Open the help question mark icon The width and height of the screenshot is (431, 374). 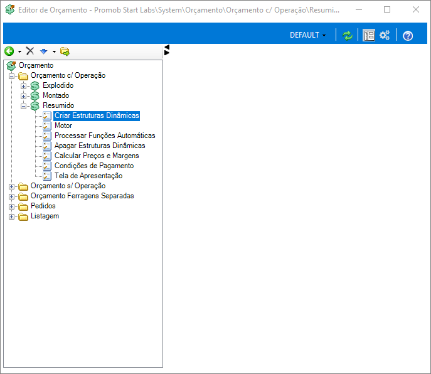click(408, 36)
